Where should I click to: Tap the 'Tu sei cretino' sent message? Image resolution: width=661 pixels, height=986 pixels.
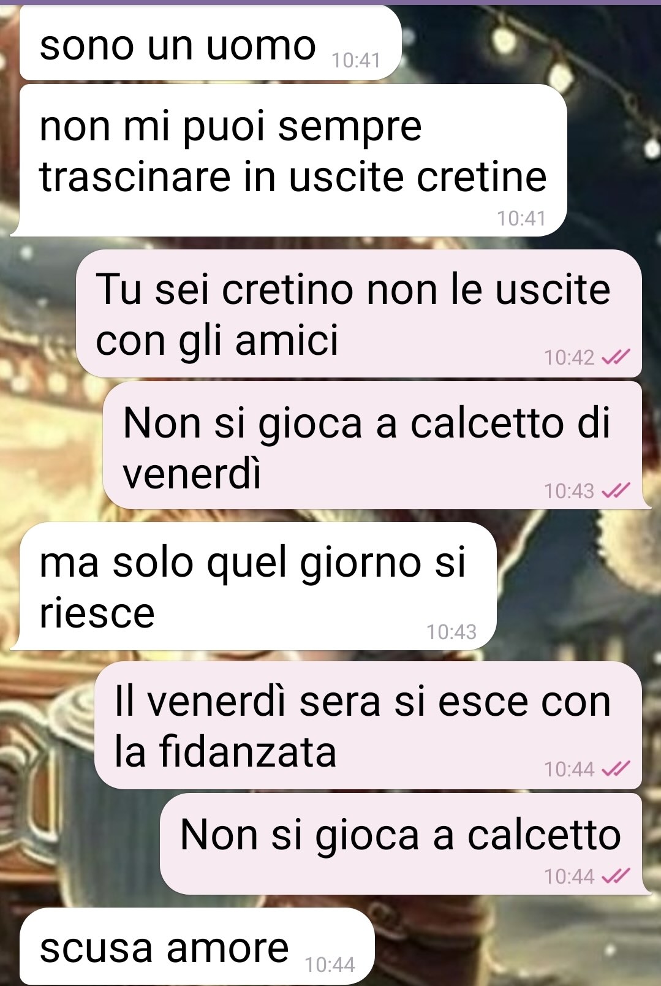(358, 313)
